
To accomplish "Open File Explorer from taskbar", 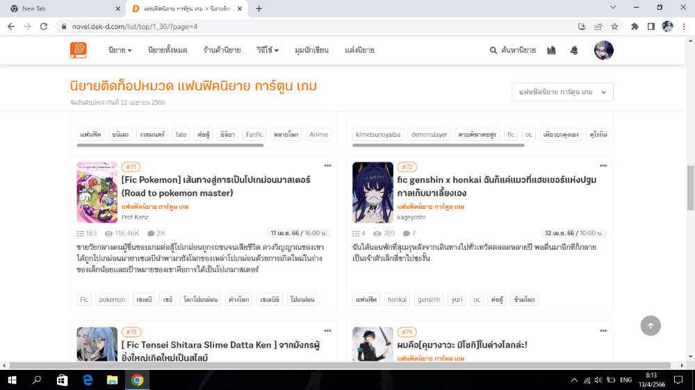I will [x=112, y=380].
